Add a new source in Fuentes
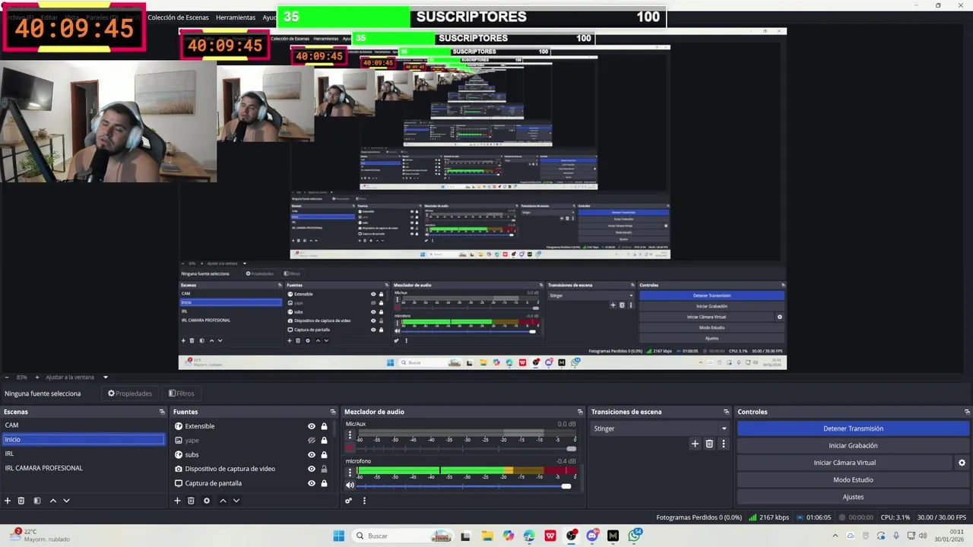This screenshot has width=973, height=547. click(177, 501)
